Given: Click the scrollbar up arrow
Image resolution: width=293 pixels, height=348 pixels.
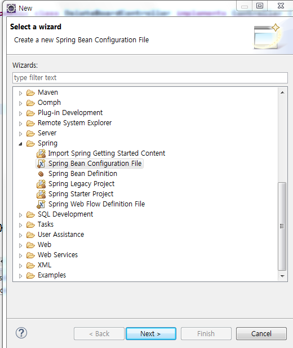Looking at the screenshot, I should [x=282, y=92].
